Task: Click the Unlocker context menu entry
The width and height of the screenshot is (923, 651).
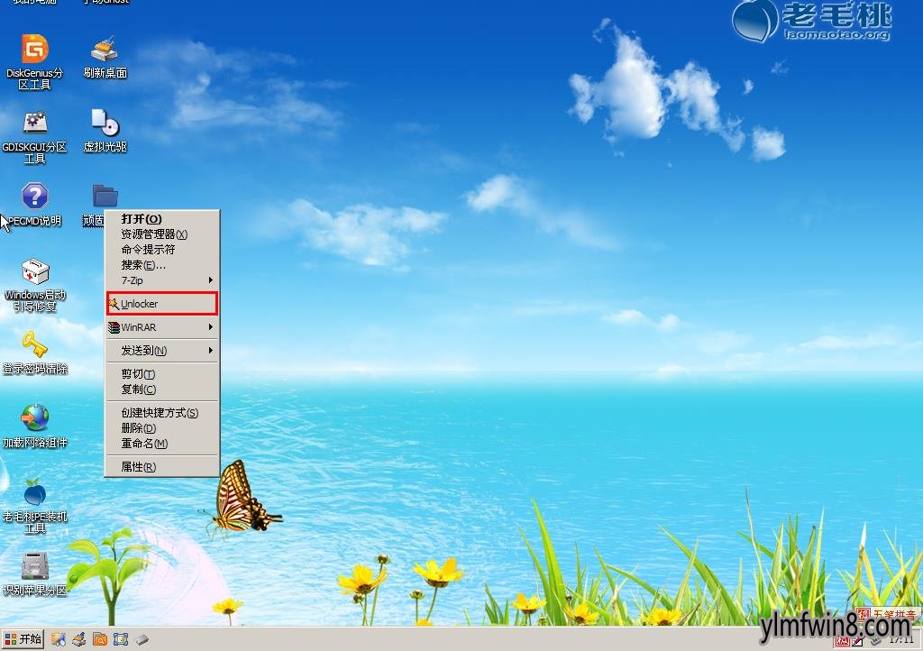Action: click(x=162, y=304)
